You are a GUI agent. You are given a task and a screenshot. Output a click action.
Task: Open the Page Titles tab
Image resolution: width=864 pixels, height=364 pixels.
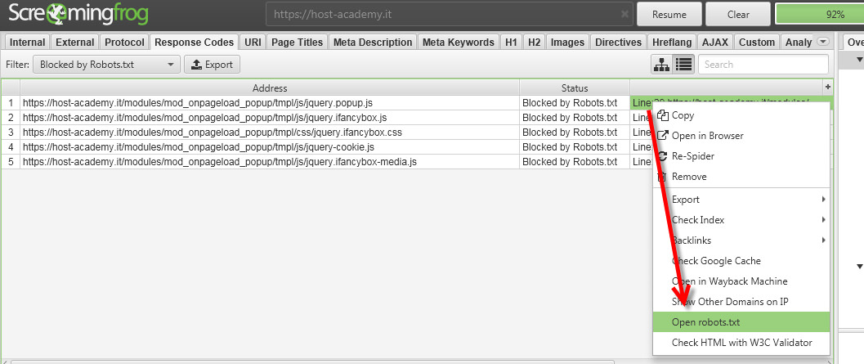click(298, 42)
